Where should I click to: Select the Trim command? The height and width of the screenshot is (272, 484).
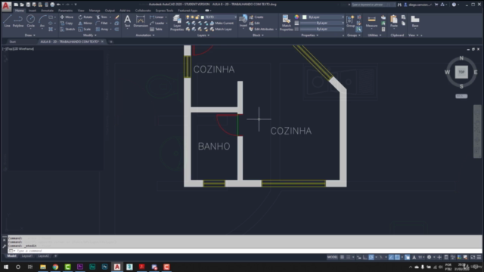coord(102,17)
